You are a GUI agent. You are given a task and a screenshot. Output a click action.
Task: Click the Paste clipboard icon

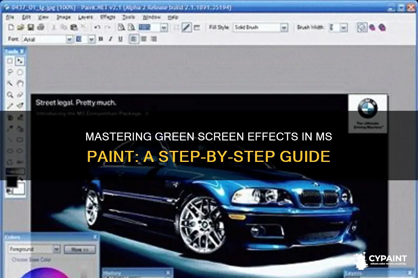[74, 27]
